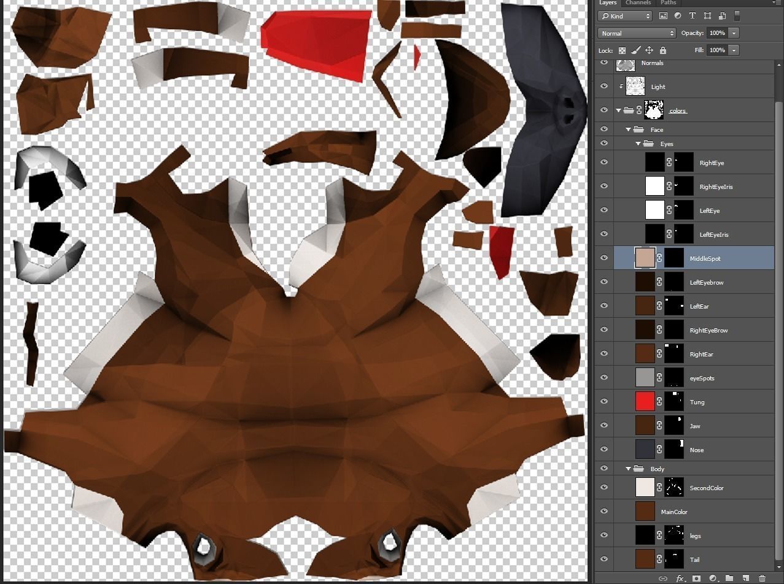The image size is (784, 584).
Task: Hide the RightEye layer
Action: coord(604,163)
